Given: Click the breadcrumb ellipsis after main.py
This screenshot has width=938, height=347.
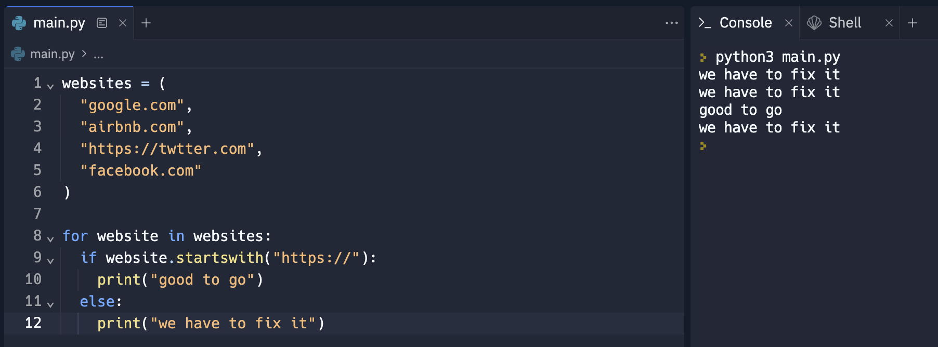Looking at the screenshot, I should pos(98,55).
